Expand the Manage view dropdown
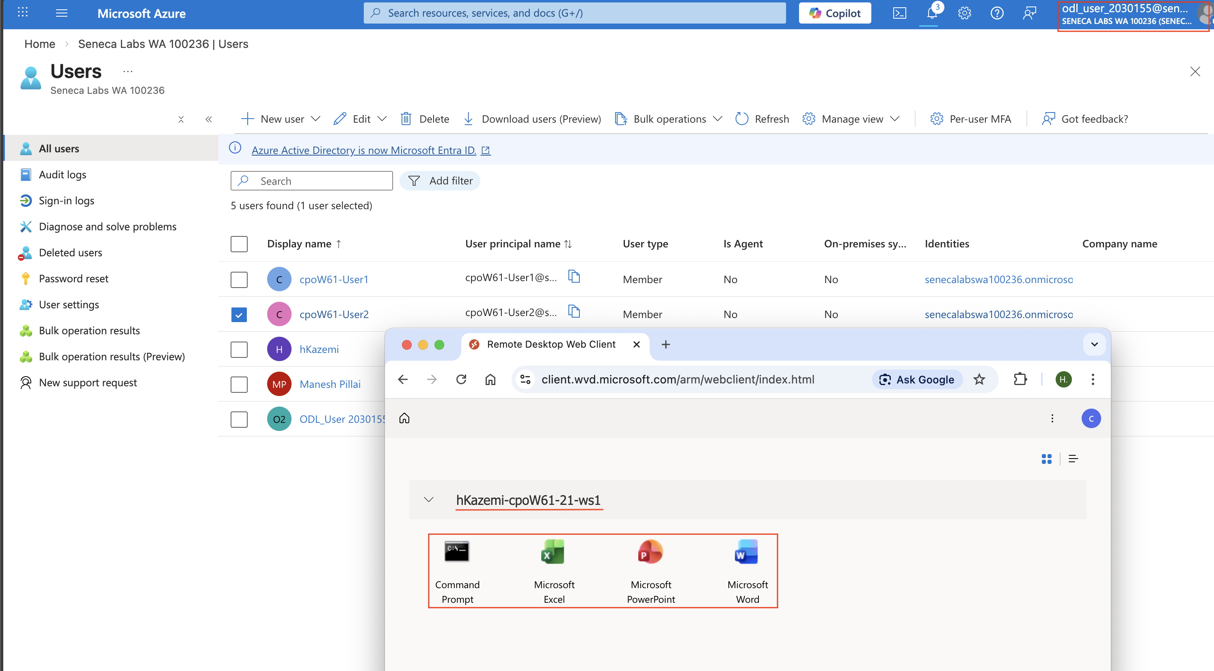 click(895, 119)
